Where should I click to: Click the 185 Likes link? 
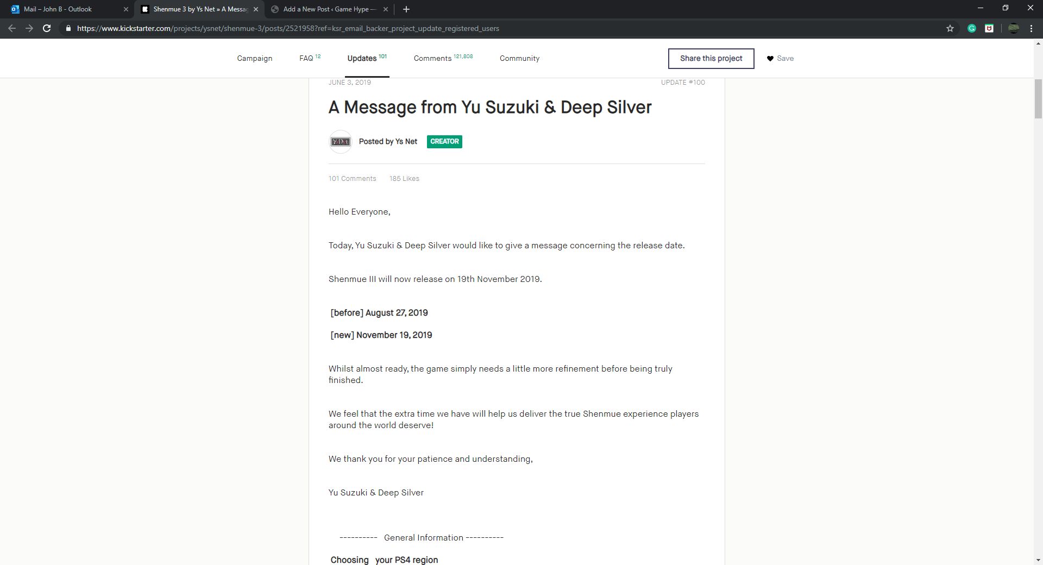405,179
